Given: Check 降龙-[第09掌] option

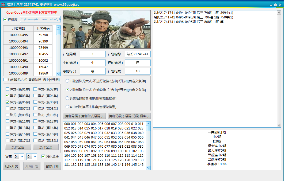Looking at the screenshot, I should pyautogui.click(x=7, y=115).
